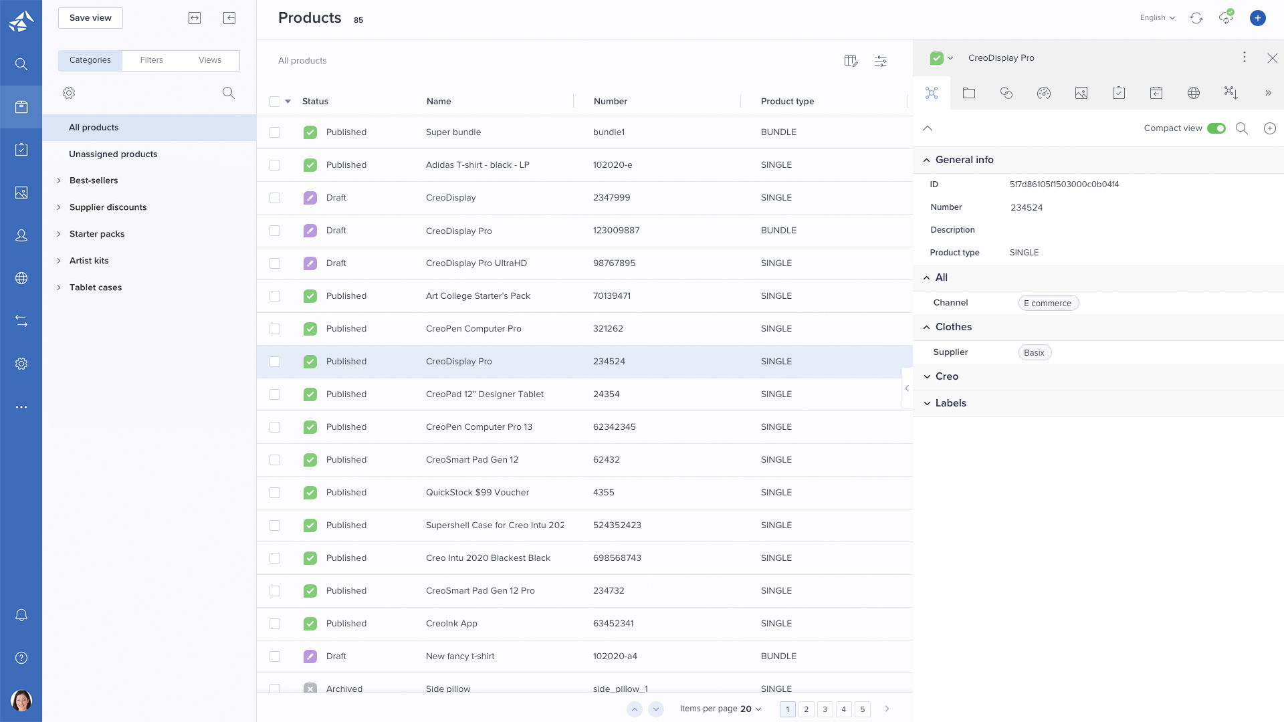
Task: Click the Add new item button top right
Action: pos(1257,17)
